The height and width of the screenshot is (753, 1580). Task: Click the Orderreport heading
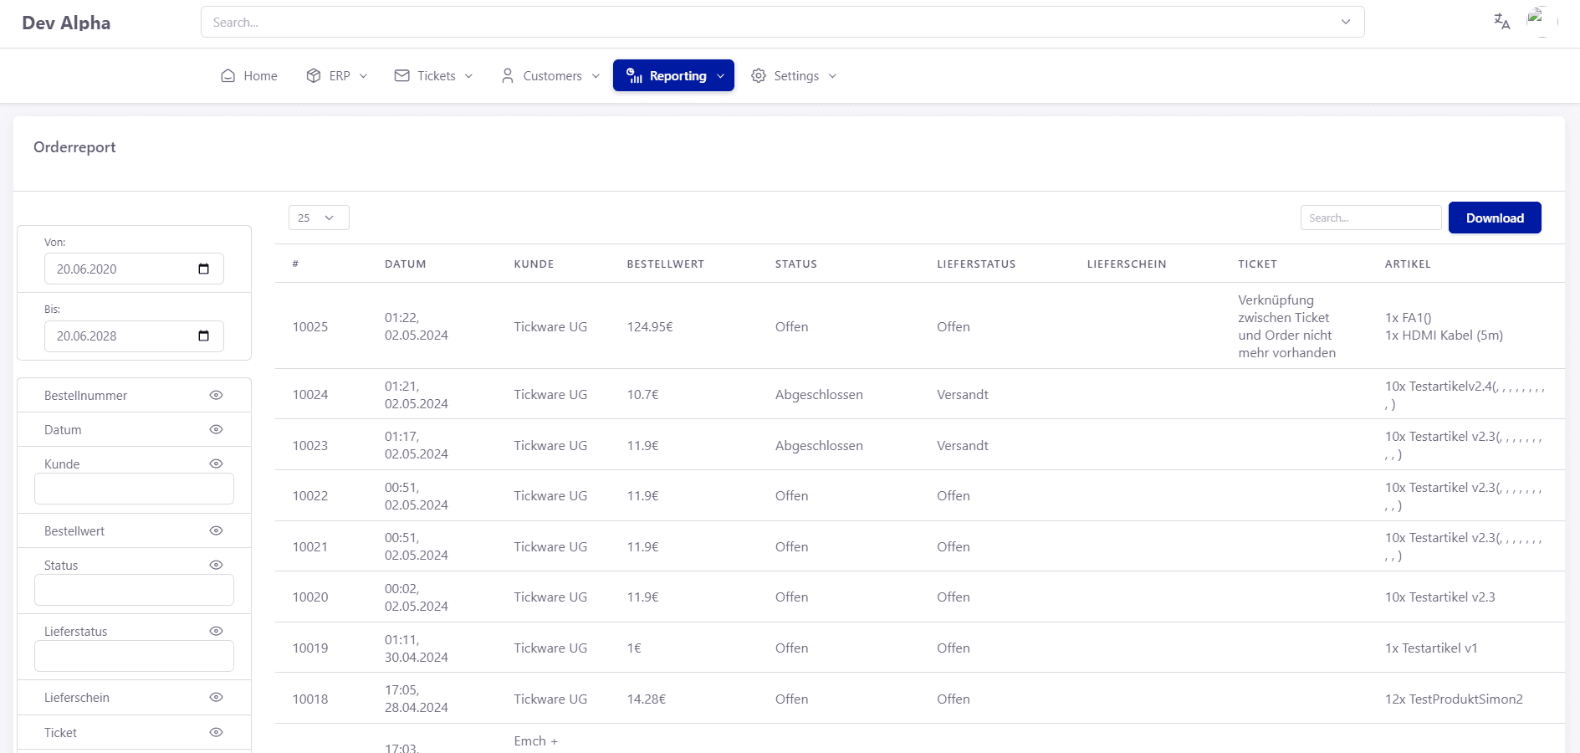(x=74, y=147)
